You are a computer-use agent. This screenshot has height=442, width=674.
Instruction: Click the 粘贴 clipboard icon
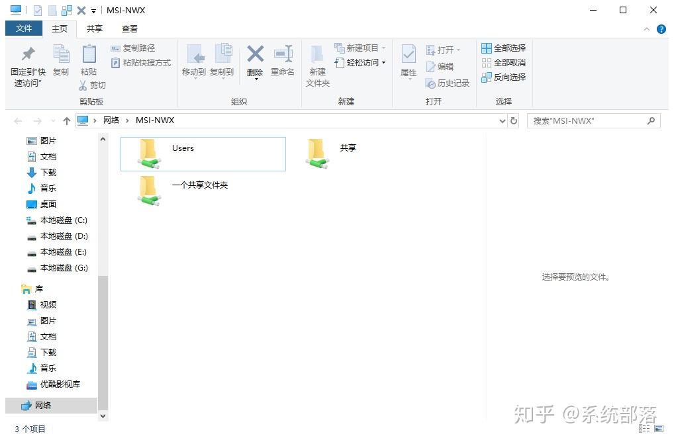89,55
